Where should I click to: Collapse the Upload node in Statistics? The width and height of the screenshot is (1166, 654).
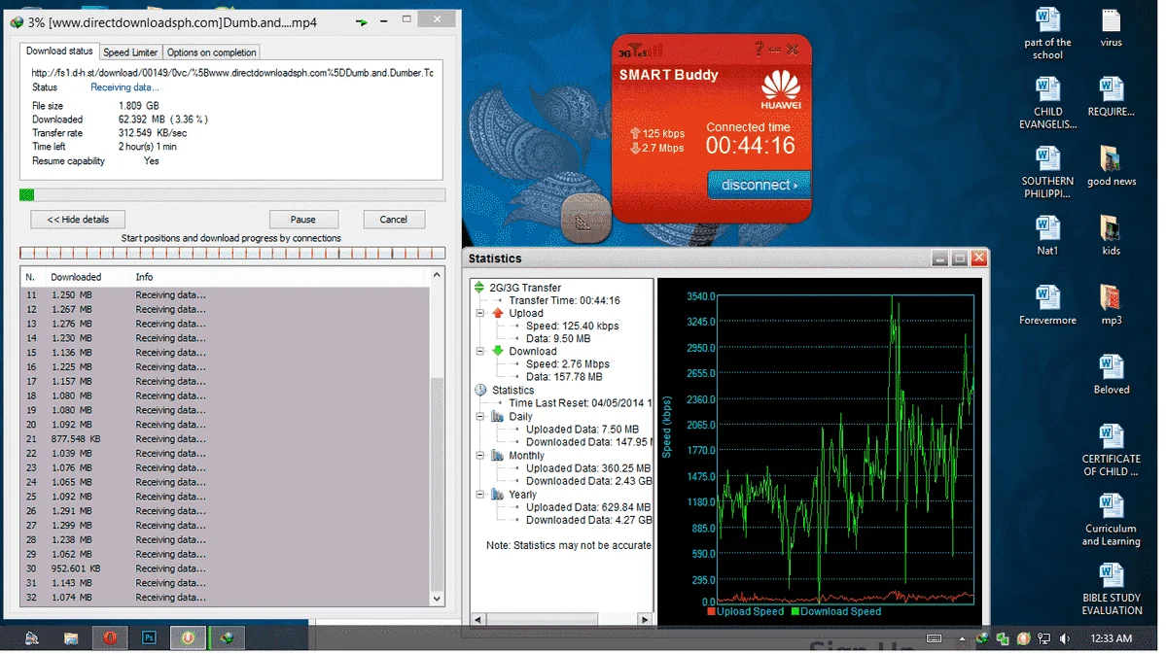click(x=480, y=313)
